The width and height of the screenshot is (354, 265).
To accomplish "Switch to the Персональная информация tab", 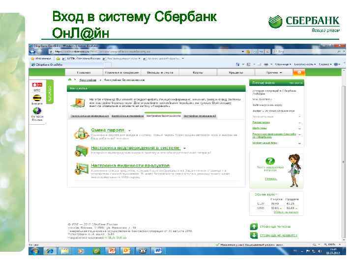I will (89, 116).
